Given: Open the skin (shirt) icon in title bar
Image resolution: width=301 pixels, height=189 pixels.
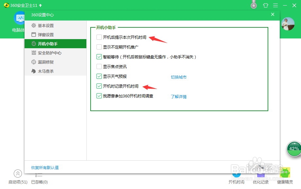Looking at the screenshot, I should [x=265, y=5].
